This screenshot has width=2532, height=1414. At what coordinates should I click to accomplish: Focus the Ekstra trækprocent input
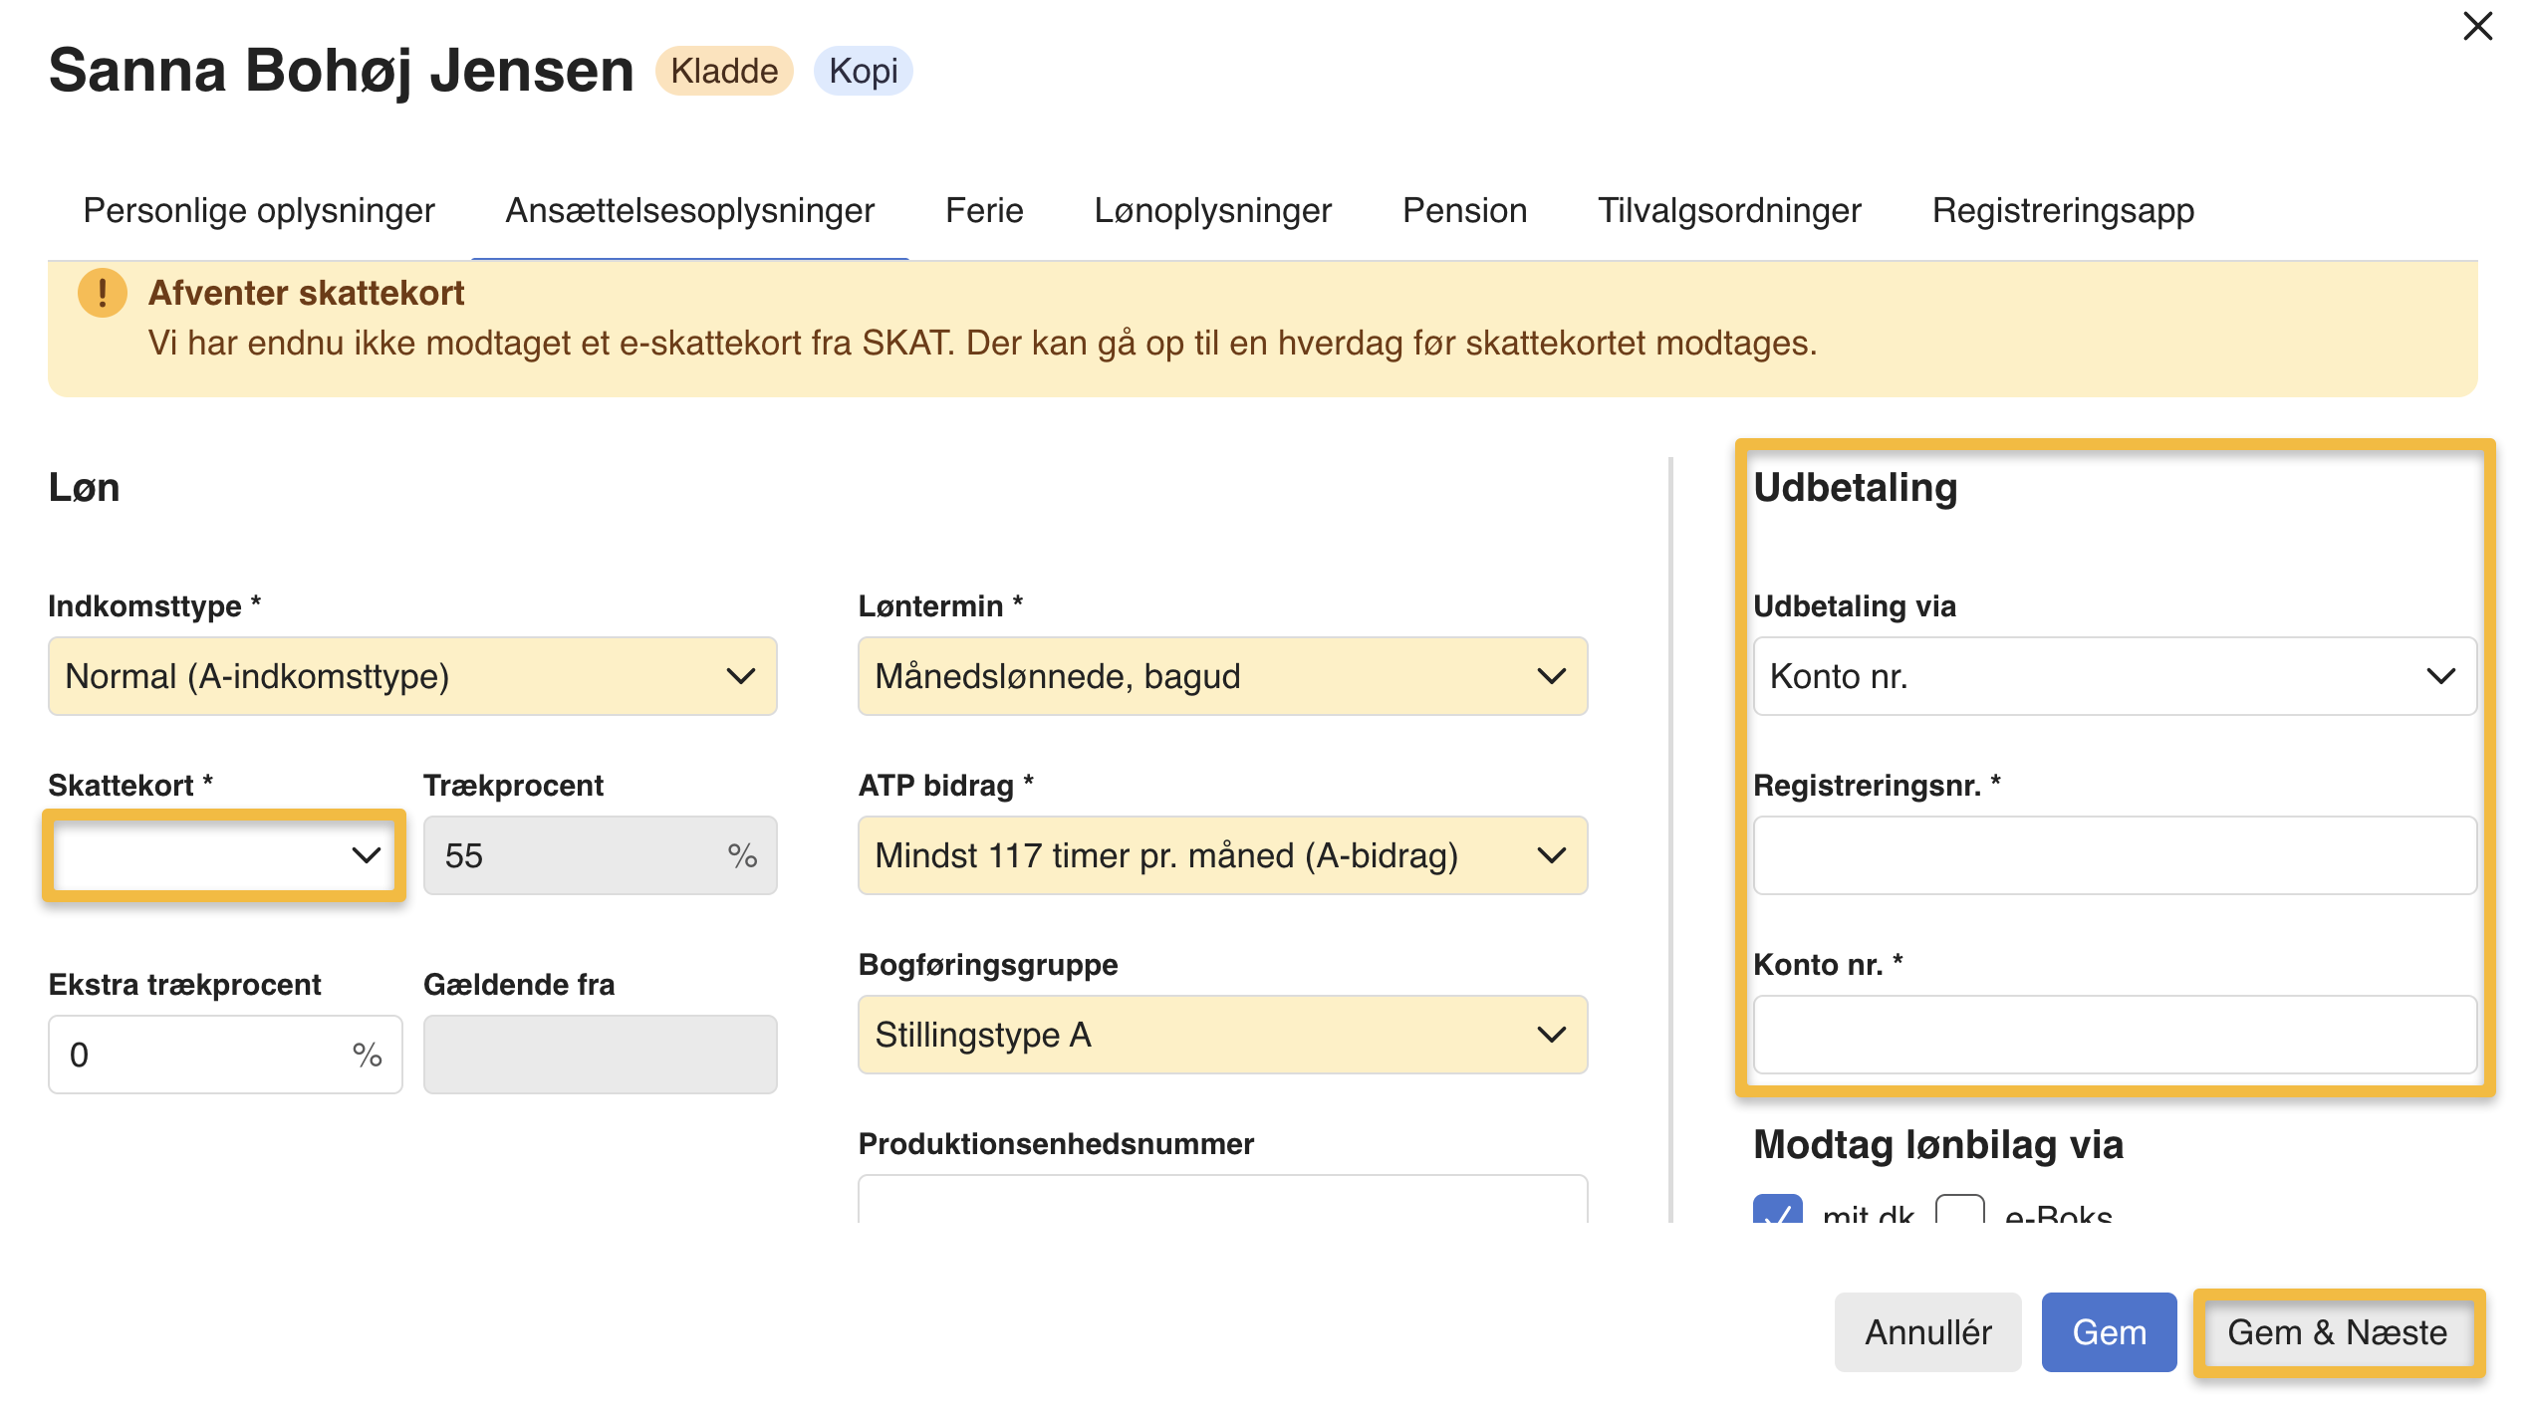225,1055
